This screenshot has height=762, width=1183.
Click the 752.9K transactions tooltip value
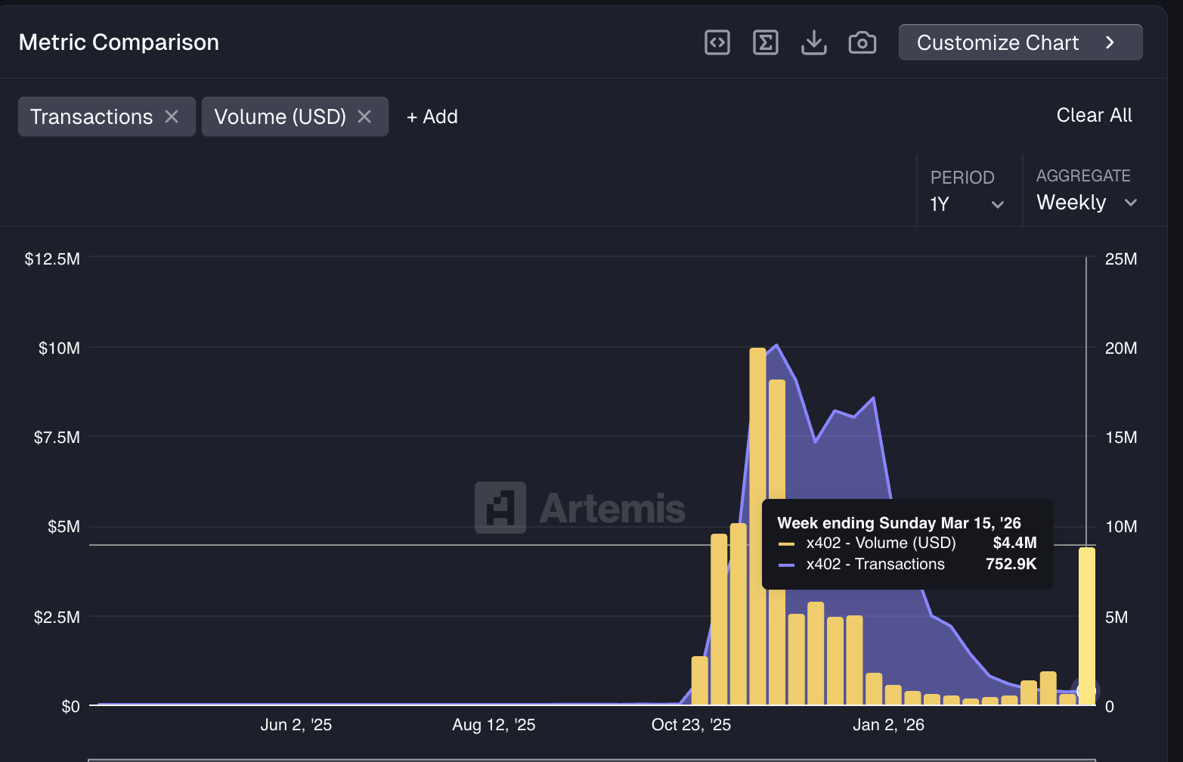pos(1011,564)
